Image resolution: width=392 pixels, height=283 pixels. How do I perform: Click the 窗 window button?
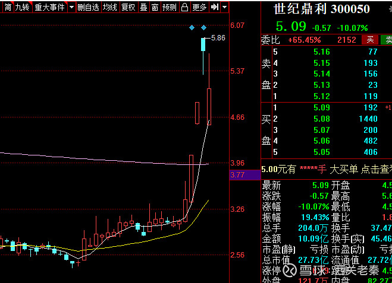click(155, 7)
